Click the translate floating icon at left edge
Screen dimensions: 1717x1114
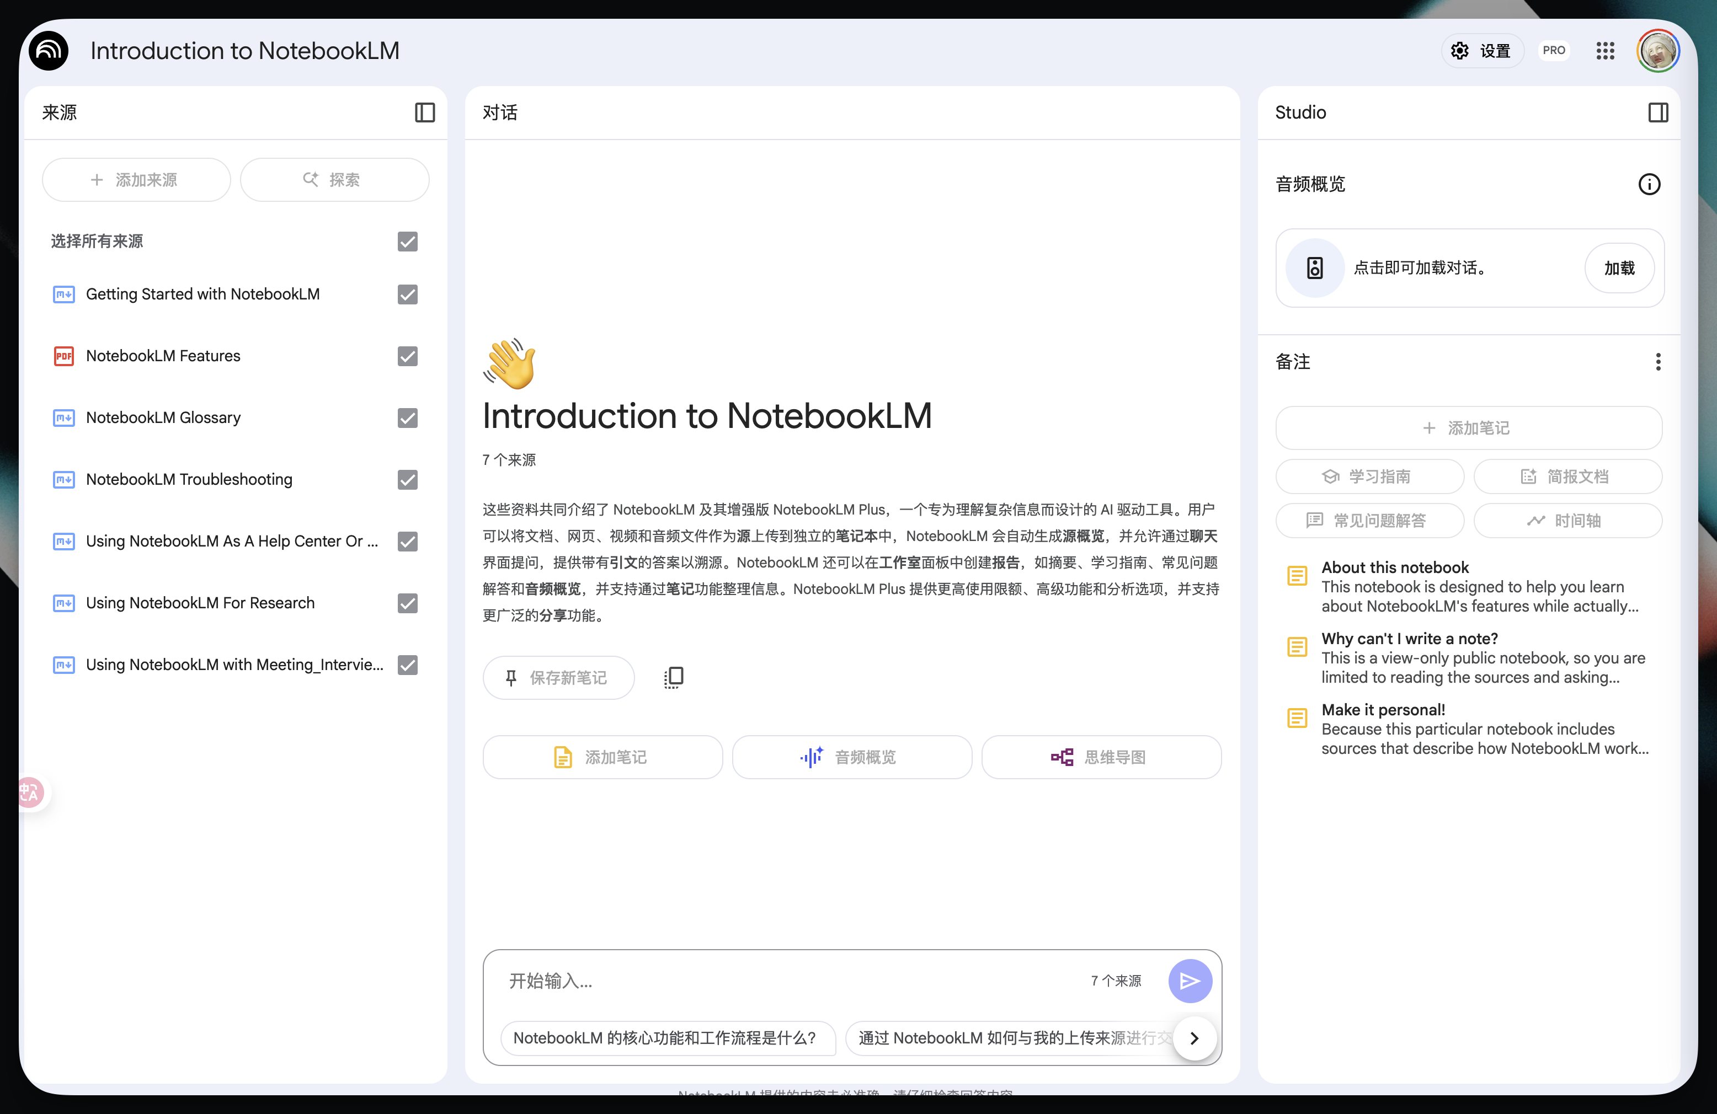click(x=30, y=793)
